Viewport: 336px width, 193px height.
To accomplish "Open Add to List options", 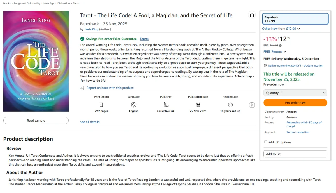I will pyautogui.click(x=295, y=154).
